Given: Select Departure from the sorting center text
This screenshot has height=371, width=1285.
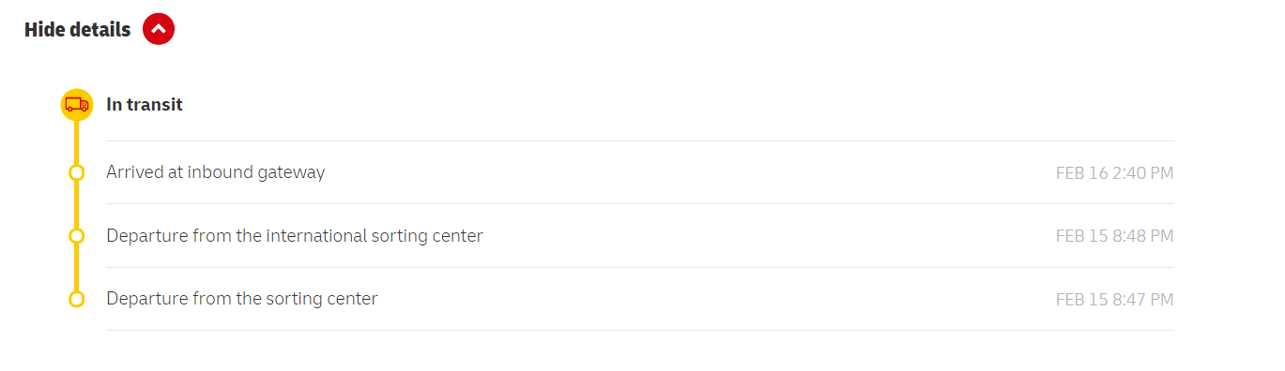Looking at the screenshot, I should point(242,299).
